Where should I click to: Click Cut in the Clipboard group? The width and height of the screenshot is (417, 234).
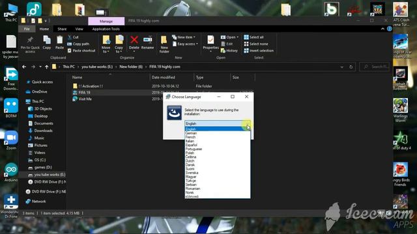[x=73, y=37]
